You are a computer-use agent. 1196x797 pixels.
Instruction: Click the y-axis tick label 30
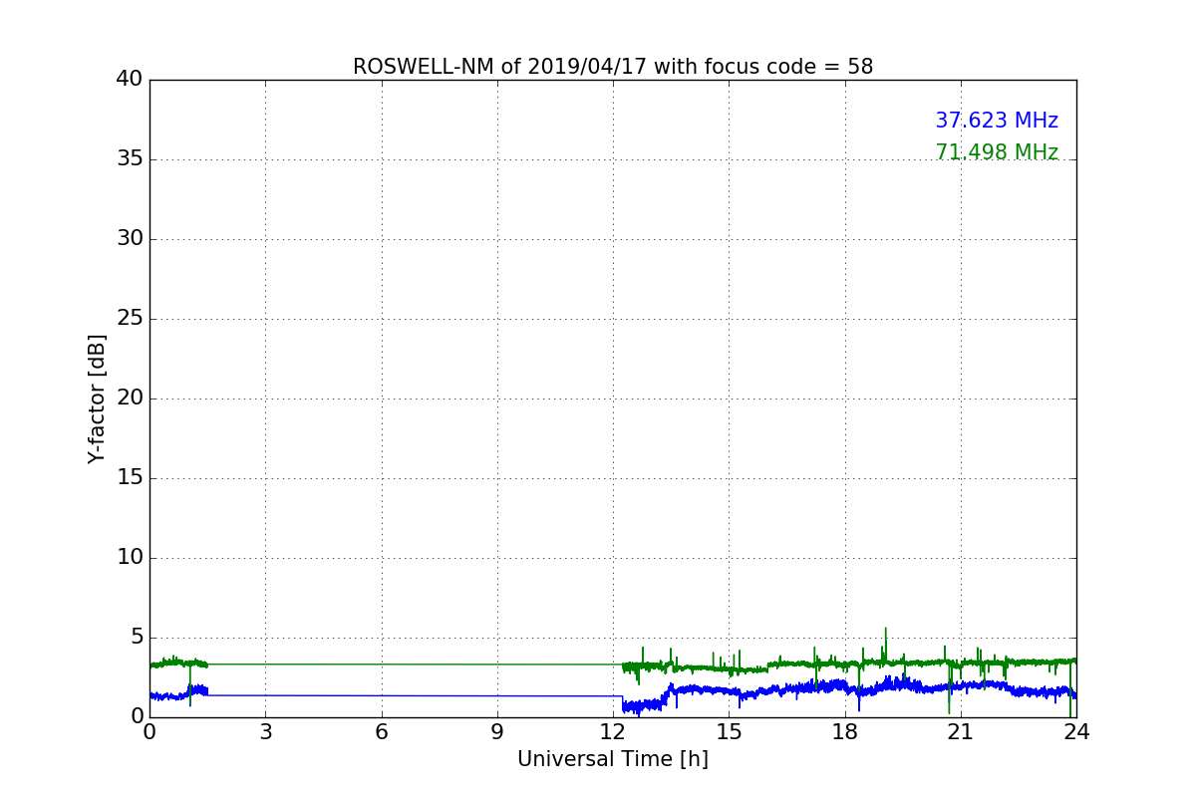[x=130, y=239]
